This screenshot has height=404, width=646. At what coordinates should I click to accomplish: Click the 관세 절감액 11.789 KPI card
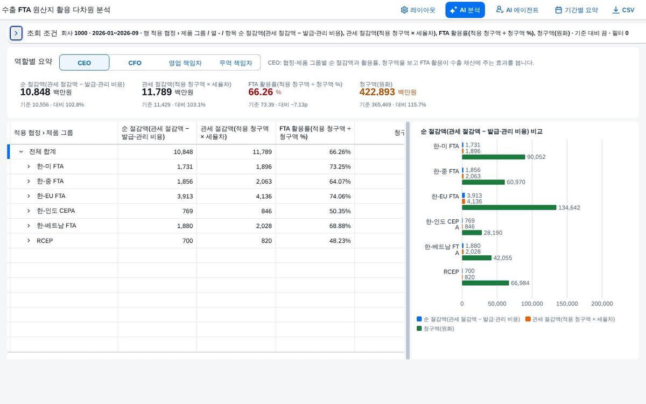[x=186, y=94]
